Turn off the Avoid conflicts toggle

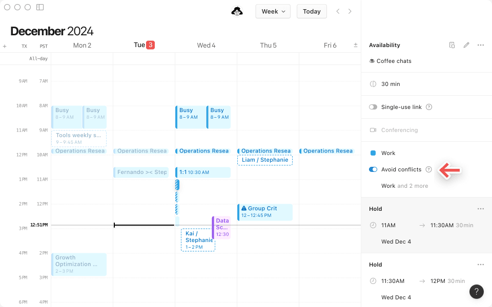click(x=373, y=169)
